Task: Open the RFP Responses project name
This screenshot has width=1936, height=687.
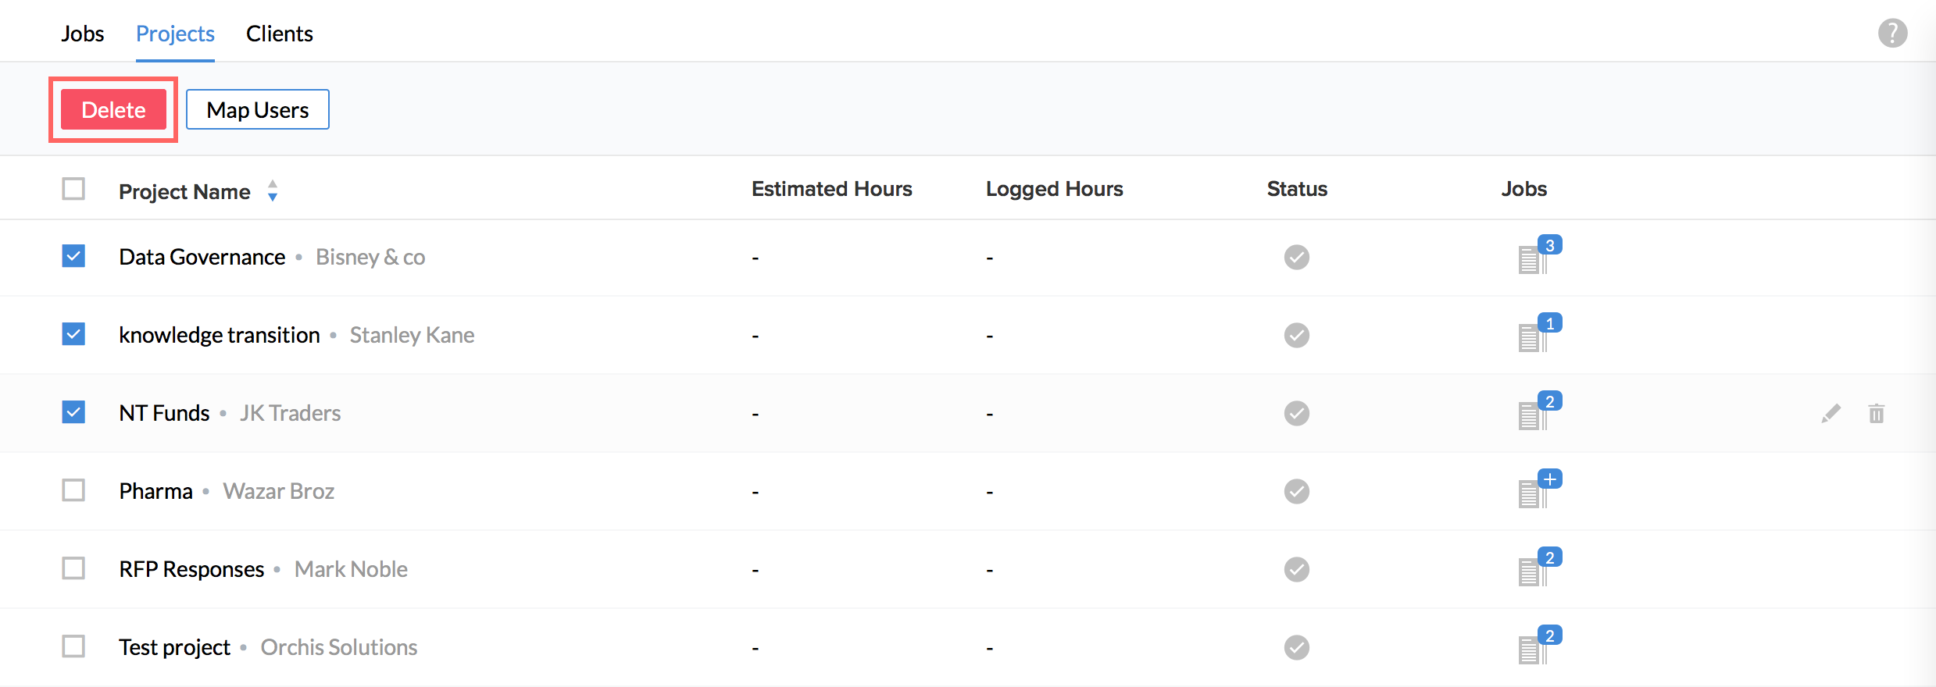Action: tap(191, 569)
